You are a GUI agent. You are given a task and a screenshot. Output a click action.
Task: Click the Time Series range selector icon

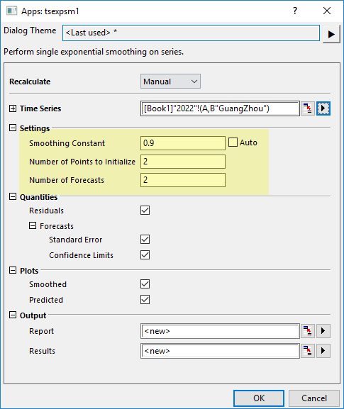308,108
